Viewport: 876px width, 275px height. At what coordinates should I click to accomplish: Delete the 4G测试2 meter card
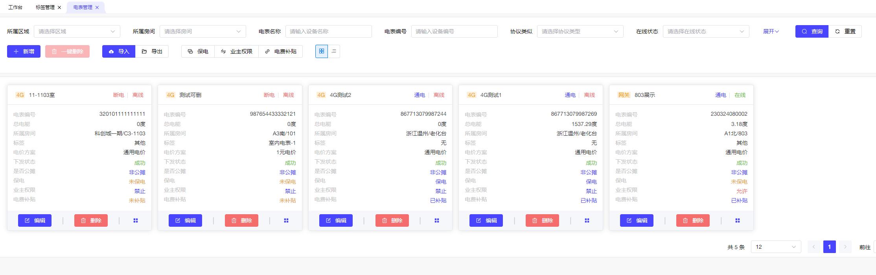click(392, 220)
